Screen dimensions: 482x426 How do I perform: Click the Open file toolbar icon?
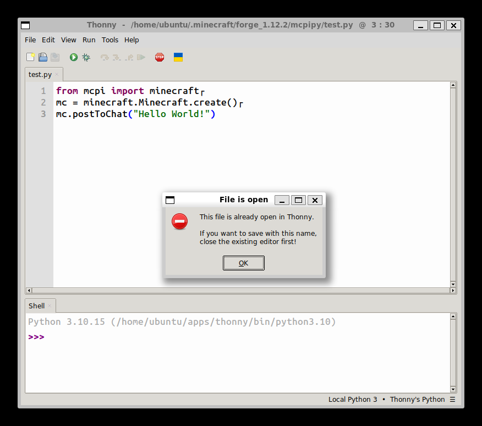coord(43,57)
